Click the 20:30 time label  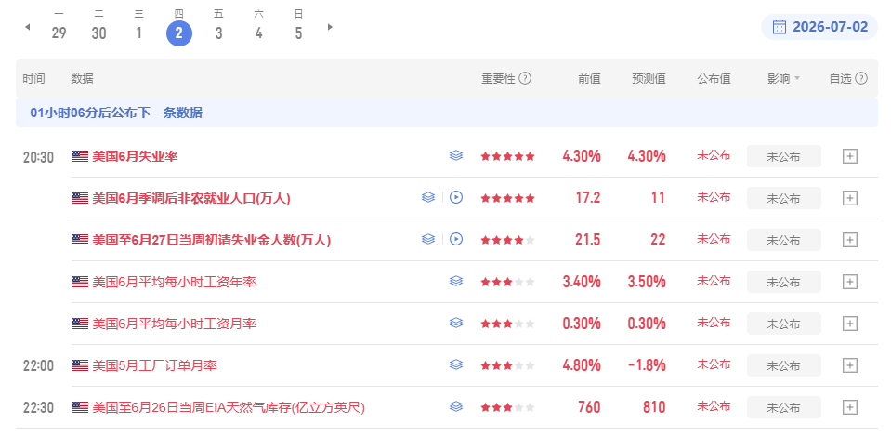click(39, 157)
